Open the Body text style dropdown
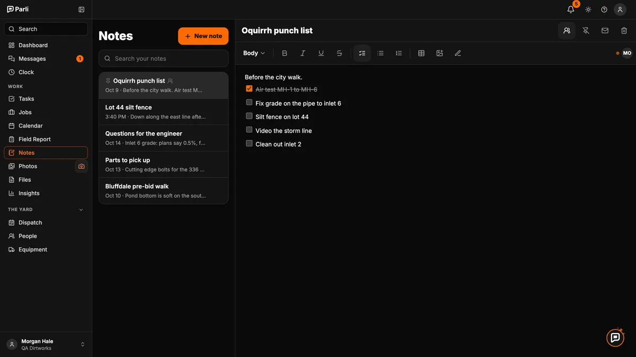 [x=254, y=53]
